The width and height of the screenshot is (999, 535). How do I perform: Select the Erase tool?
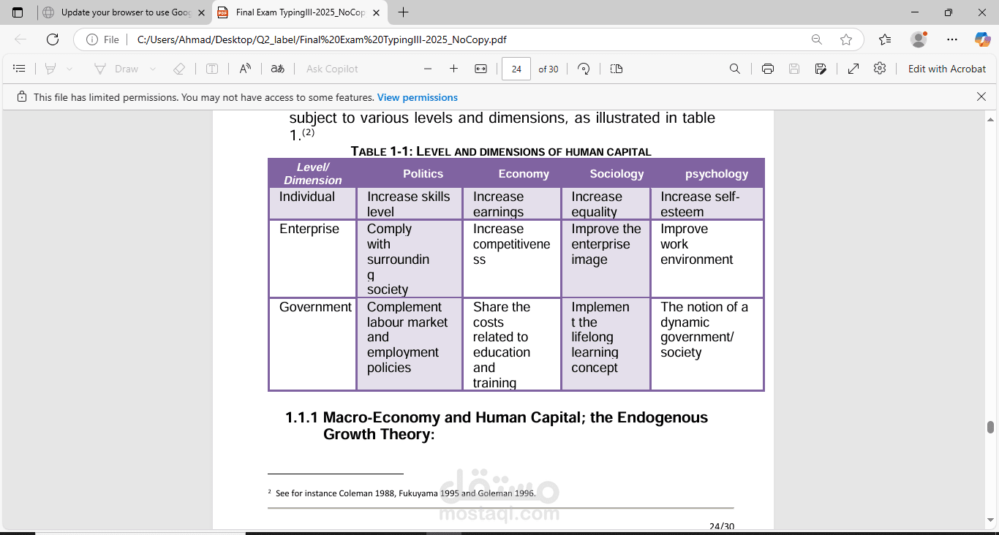point(179,69)
